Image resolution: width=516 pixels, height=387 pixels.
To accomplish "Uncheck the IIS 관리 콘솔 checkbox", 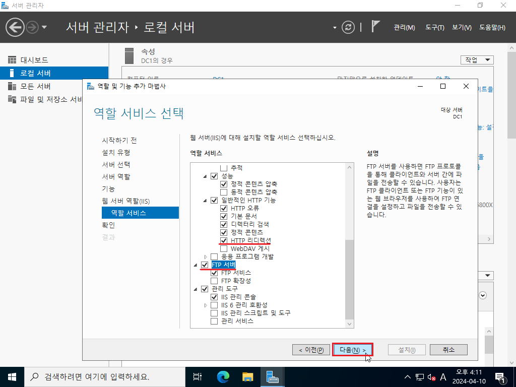I will [214, 297].
